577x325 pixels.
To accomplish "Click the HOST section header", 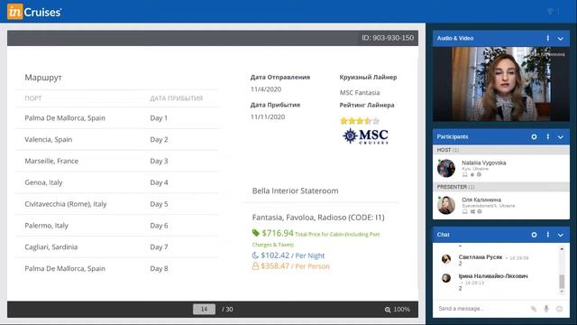I will (x=501, y=150).
